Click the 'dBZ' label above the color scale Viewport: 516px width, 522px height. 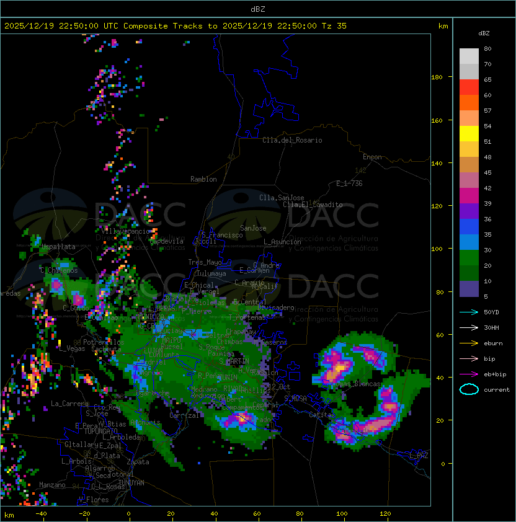pos(484,33)
